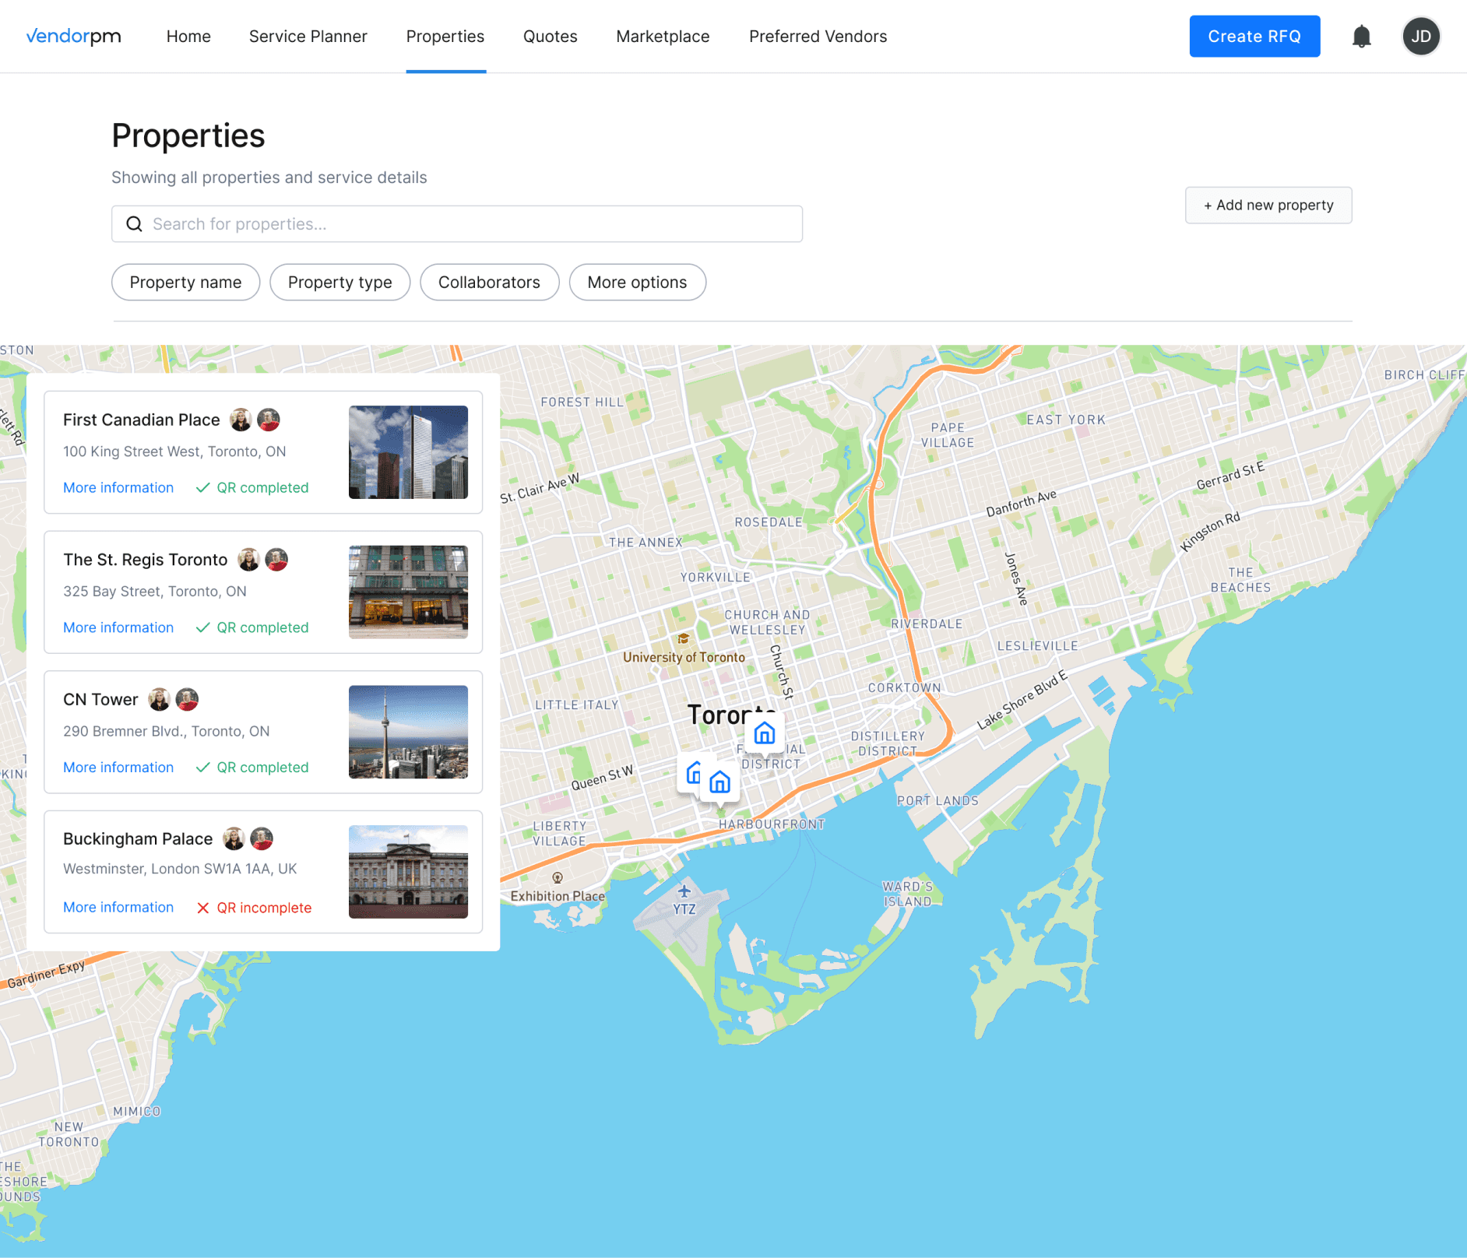Open More information for Buckingham Palace

pos(118,908)
